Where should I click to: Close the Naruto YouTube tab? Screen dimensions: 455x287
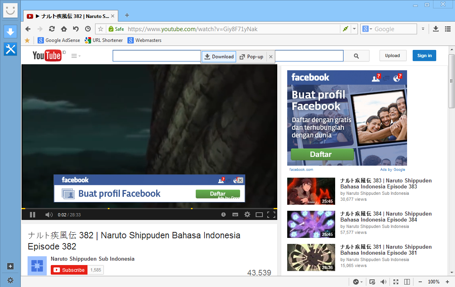coord(113,16)
